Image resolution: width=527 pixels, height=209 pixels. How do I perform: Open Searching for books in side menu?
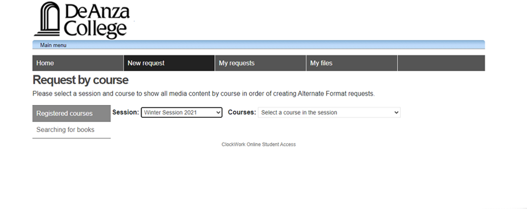(x=65, y=130)
